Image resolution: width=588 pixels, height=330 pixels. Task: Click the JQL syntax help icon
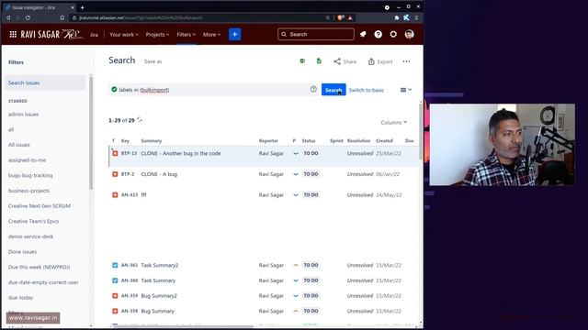(x=313, y=89)
